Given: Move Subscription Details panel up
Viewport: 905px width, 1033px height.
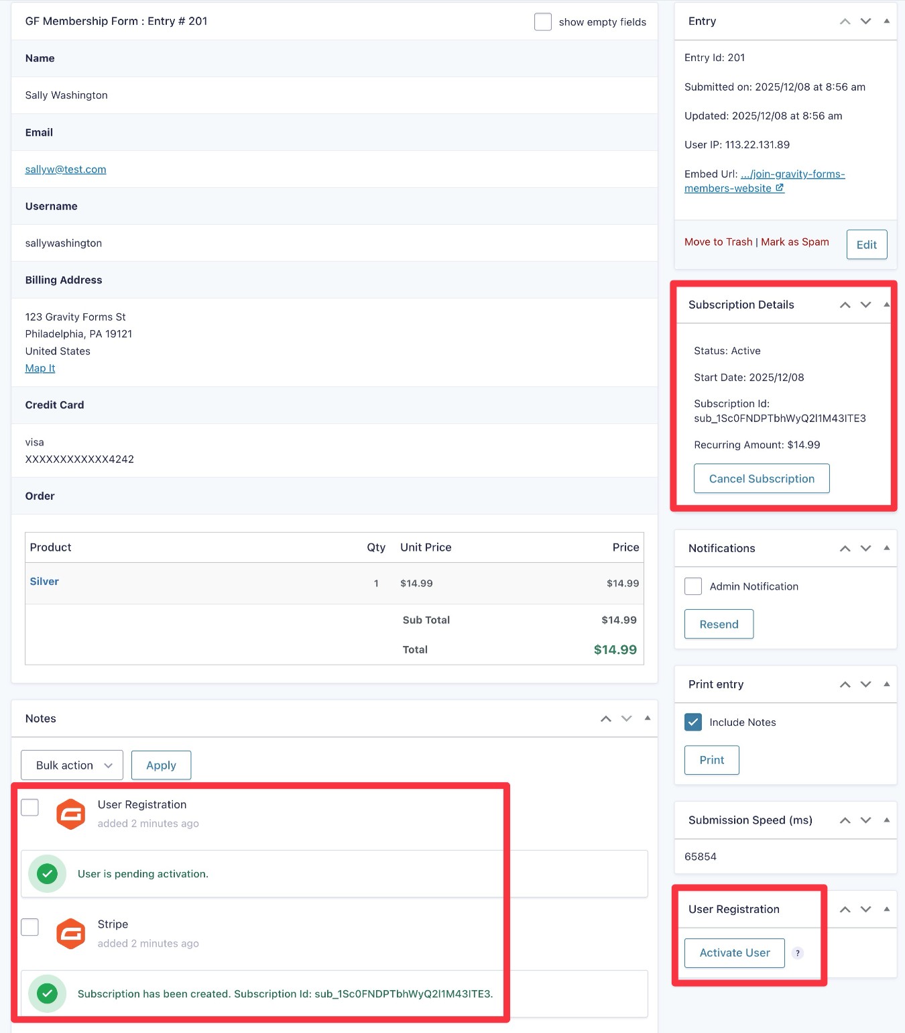Looking at the screenshot, I should pyautogui.click(x=845, y=305).
